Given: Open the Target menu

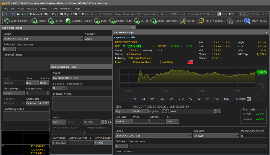Looking at the screenshot, I should 44,8.
